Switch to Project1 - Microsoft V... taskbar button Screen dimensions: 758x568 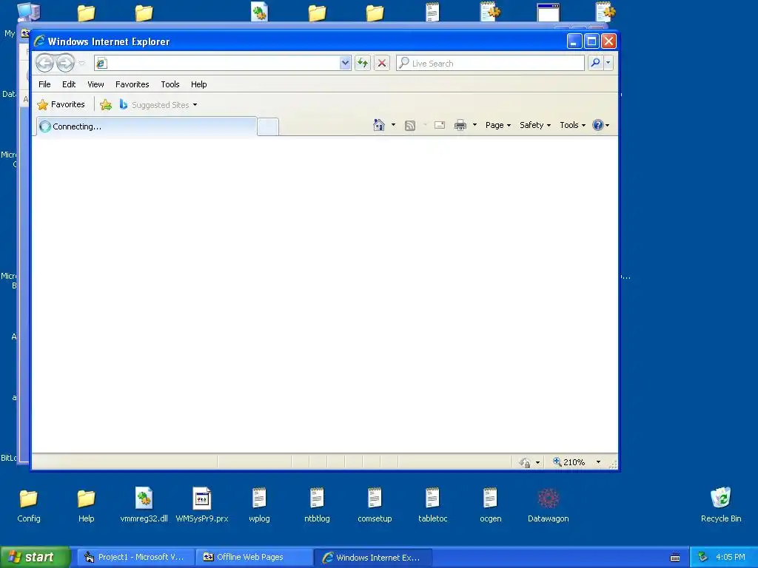tap(135, 558)
